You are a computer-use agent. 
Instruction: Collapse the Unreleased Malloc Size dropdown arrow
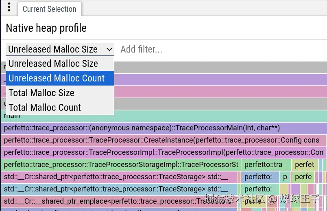(109, 50)
